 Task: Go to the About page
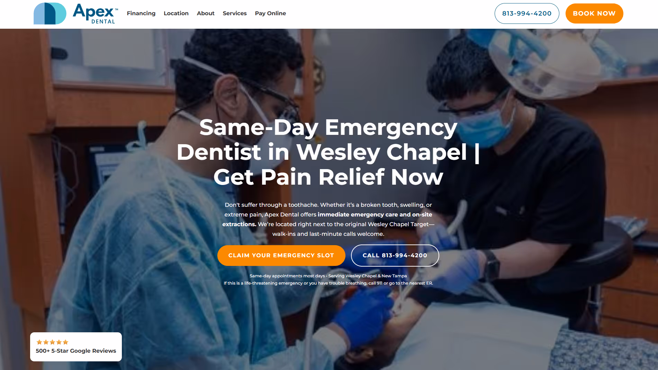click(x=206, y=13)
